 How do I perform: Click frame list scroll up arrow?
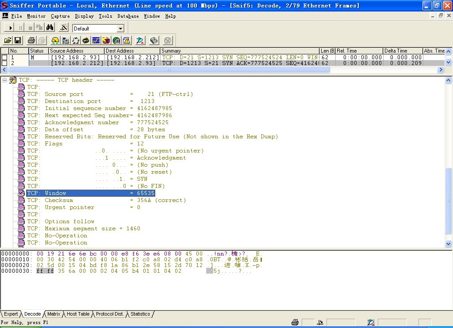pyautogui.click(x=449, y=51)
